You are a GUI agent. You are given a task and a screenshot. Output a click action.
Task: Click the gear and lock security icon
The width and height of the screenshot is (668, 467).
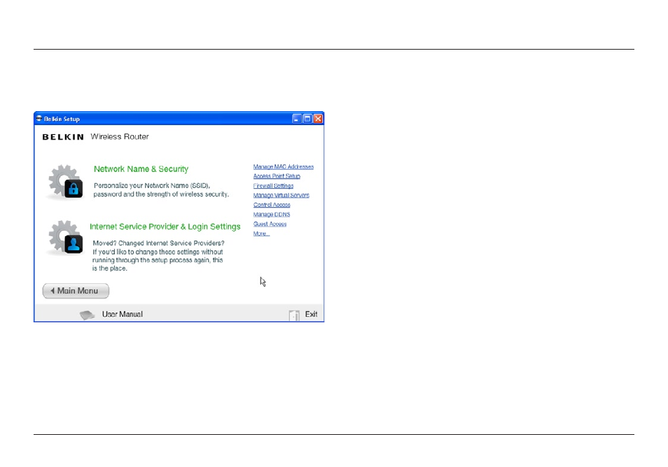65,182
